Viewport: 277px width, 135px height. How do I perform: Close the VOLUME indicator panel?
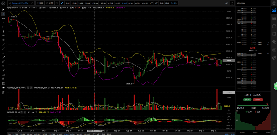(x=31, y=87)
